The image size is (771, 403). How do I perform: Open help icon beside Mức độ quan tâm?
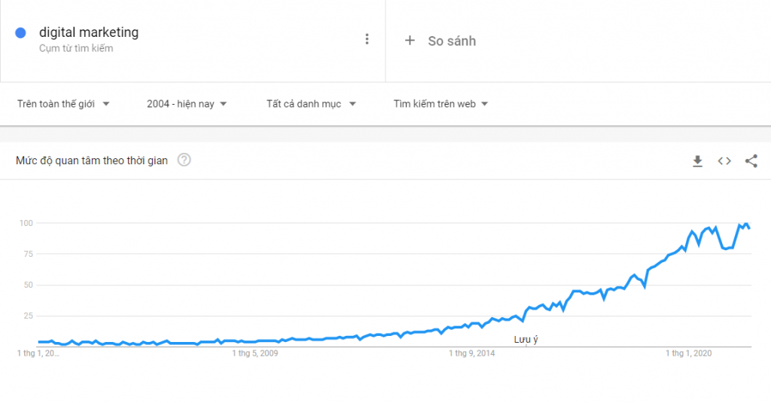[x=184, y=160]
